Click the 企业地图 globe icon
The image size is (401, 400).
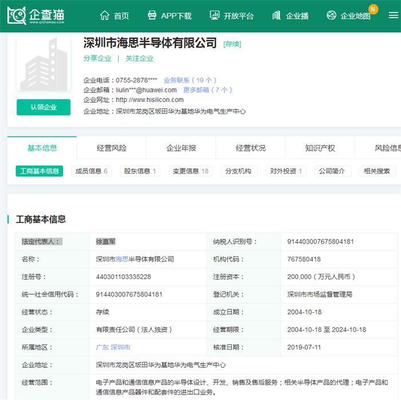coord(331,15)
